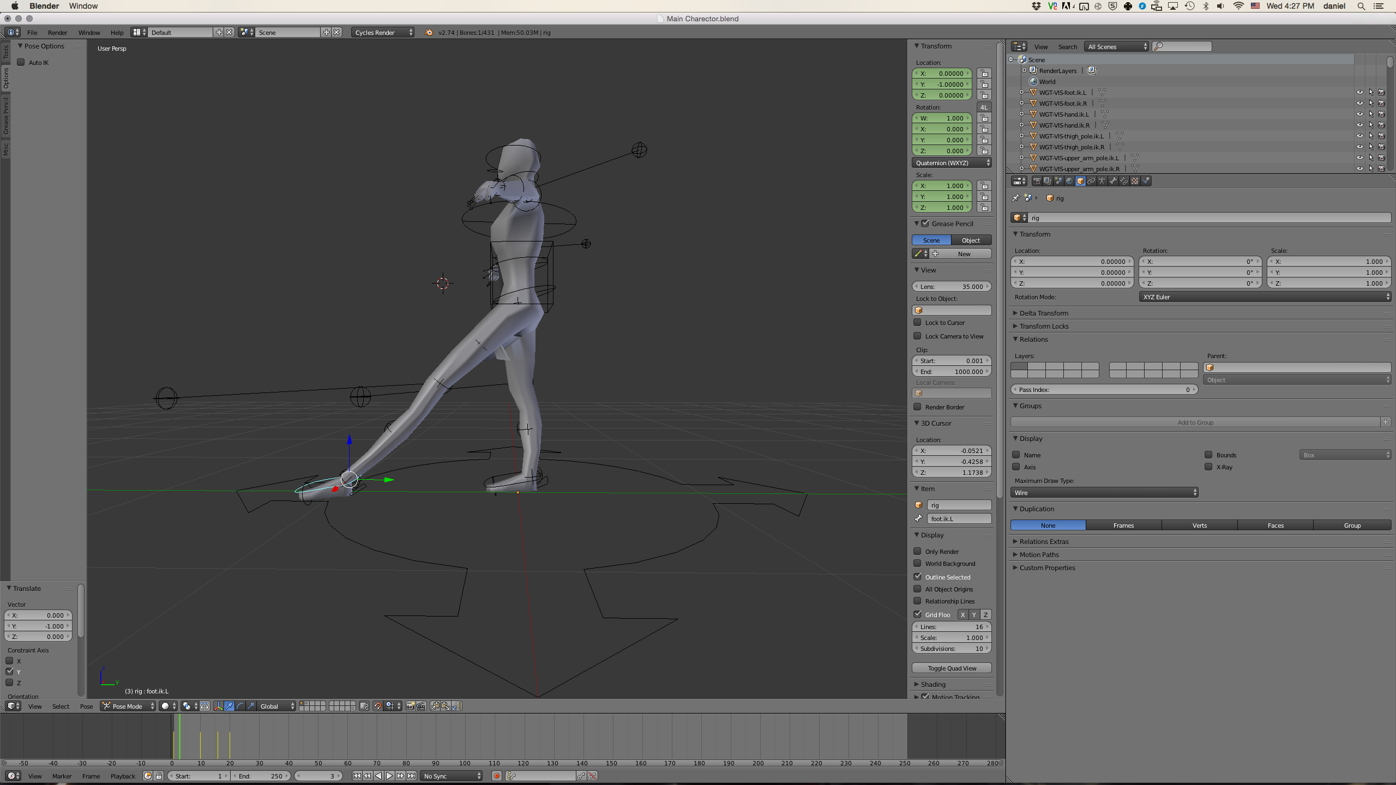Viewport: 1396px width, 785px height.
Task: Lock the Location X transform channel
Action: 984,74
